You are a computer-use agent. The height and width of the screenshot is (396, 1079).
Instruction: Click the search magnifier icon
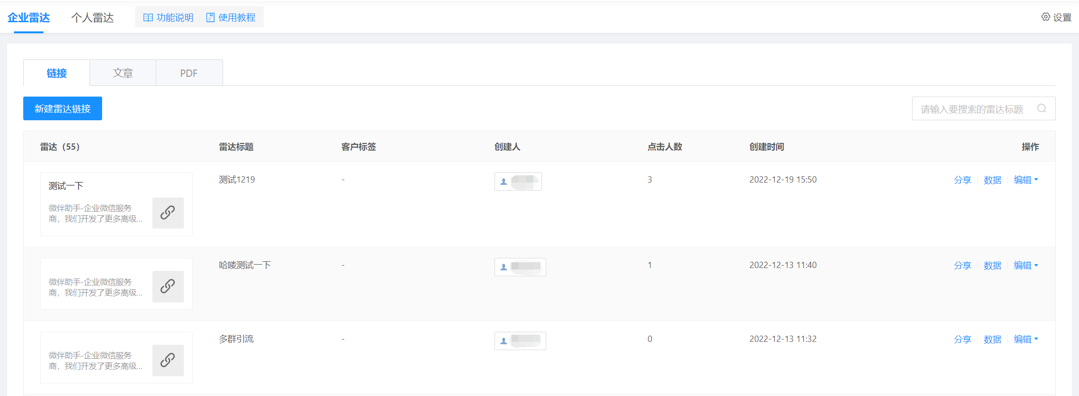tap(1042, 109)
